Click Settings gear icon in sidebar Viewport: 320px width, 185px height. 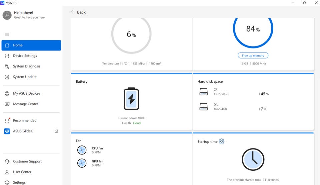pos(7,182)
